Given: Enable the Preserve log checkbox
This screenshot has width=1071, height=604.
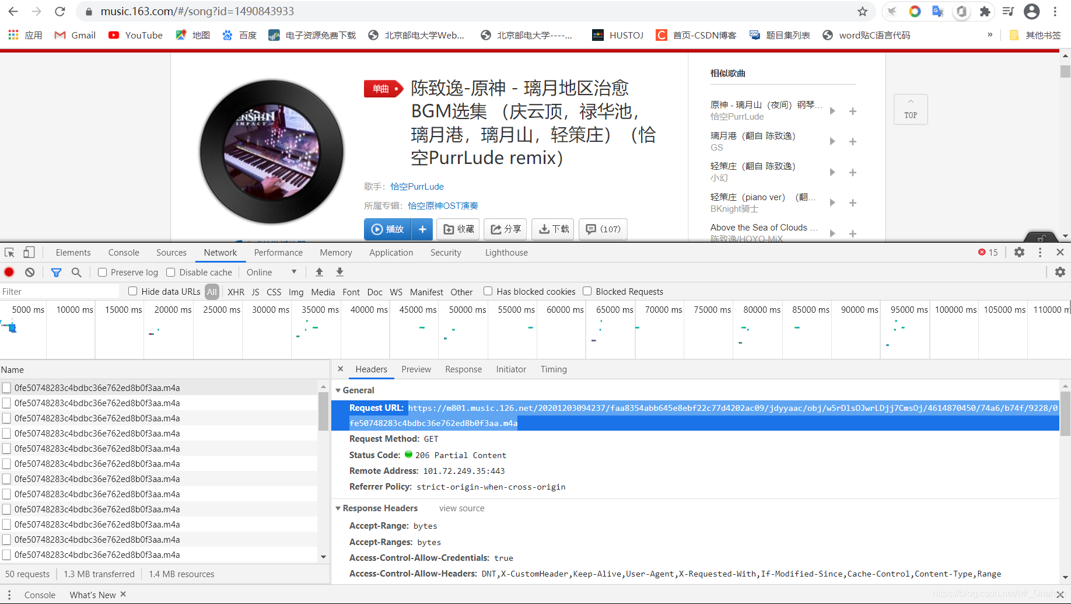Looking at the screenshot, I should (x=102, y=272).
